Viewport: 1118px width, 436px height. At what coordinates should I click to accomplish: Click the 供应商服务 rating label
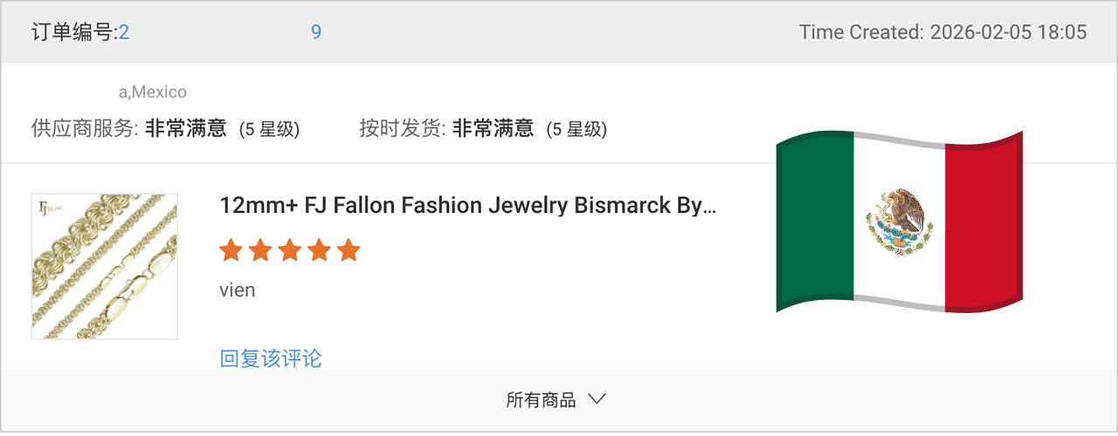click(86, 129)
